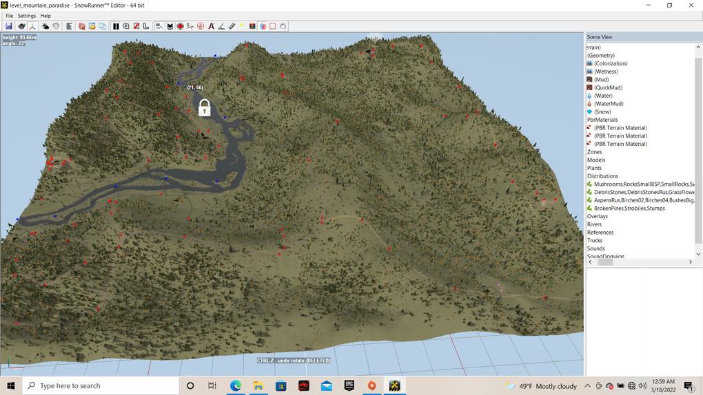This screenshot has width=703, height=395.
Task: Select the PbrMaterials tree node
Action: (602, 120)
